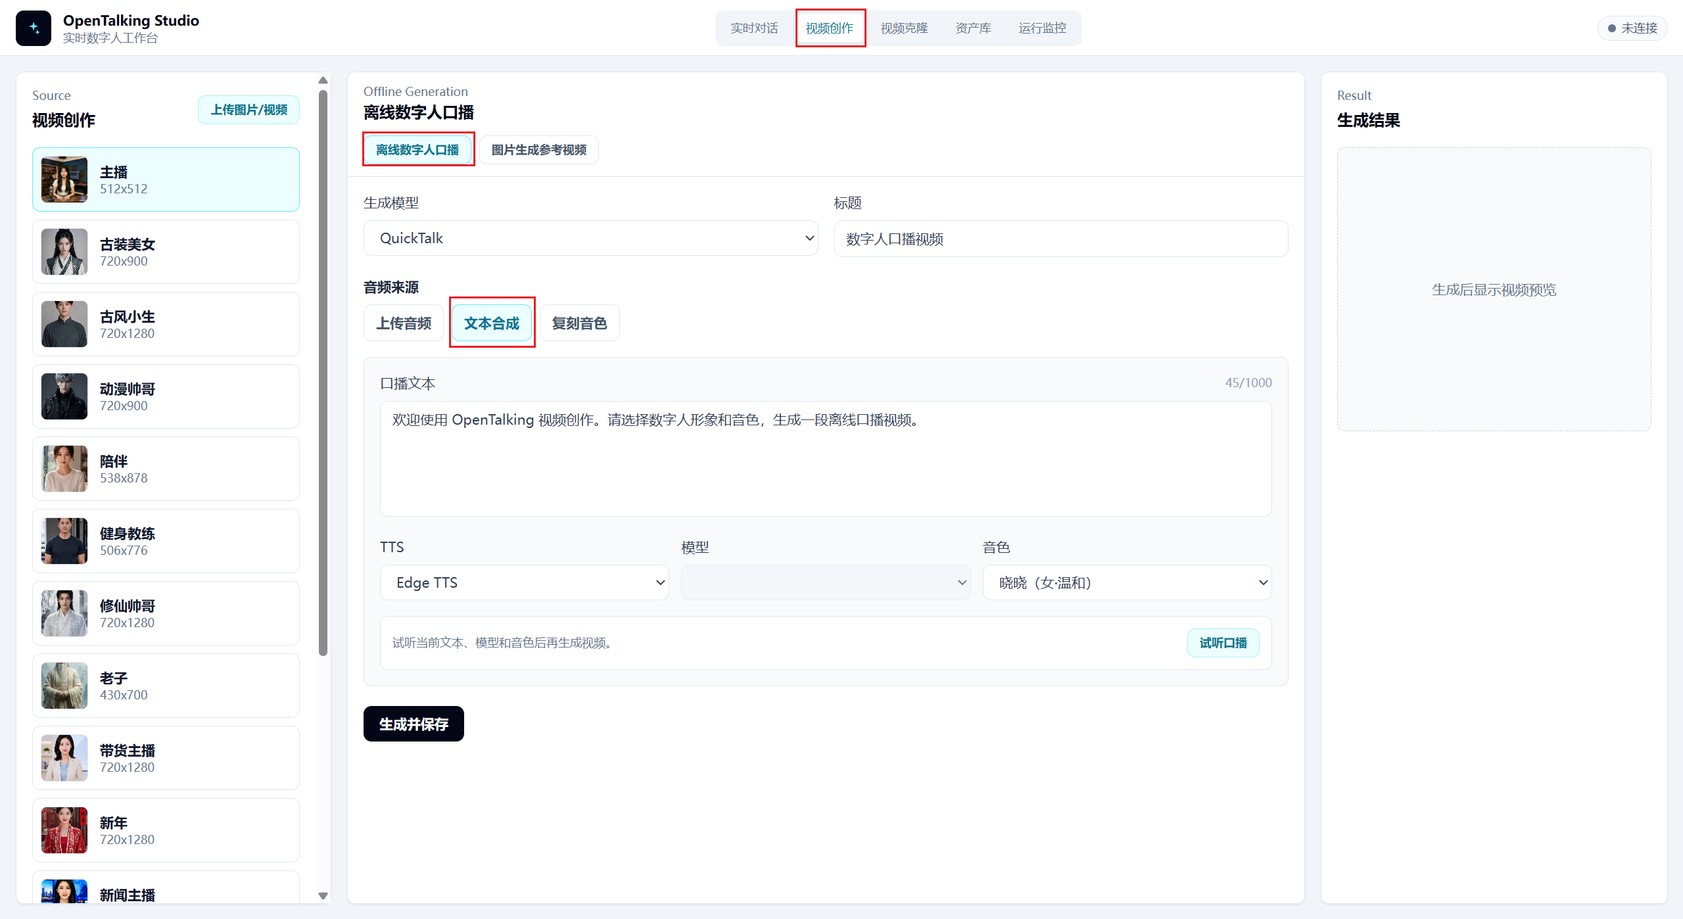Click the 古装美女 name label

coord(128,245)
